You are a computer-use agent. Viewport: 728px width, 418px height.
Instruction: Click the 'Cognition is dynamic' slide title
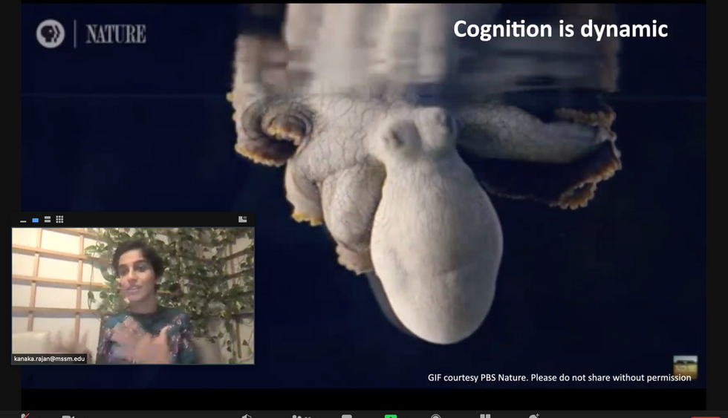point(560,29)
